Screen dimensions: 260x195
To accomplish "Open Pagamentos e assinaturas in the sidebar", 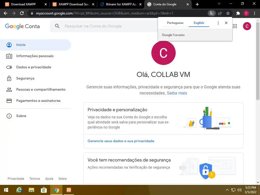I will (36, 101).
